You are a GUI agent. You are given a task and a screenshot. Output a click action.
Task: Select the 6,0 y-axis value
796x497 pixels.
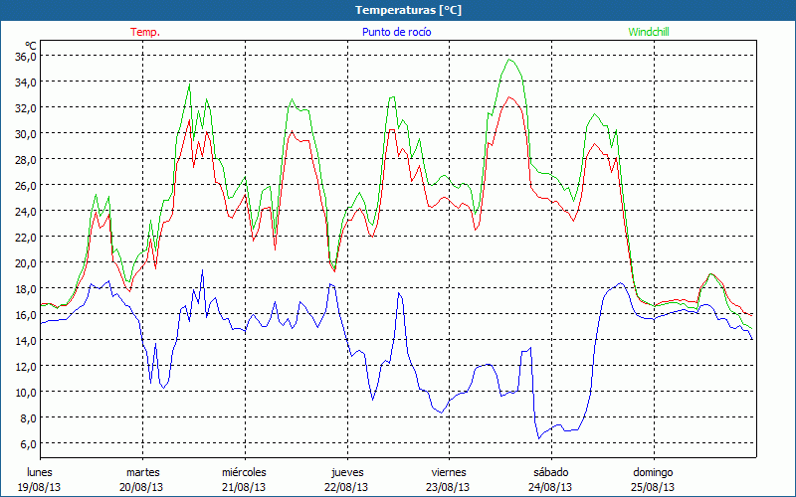[x=27, y=443]
